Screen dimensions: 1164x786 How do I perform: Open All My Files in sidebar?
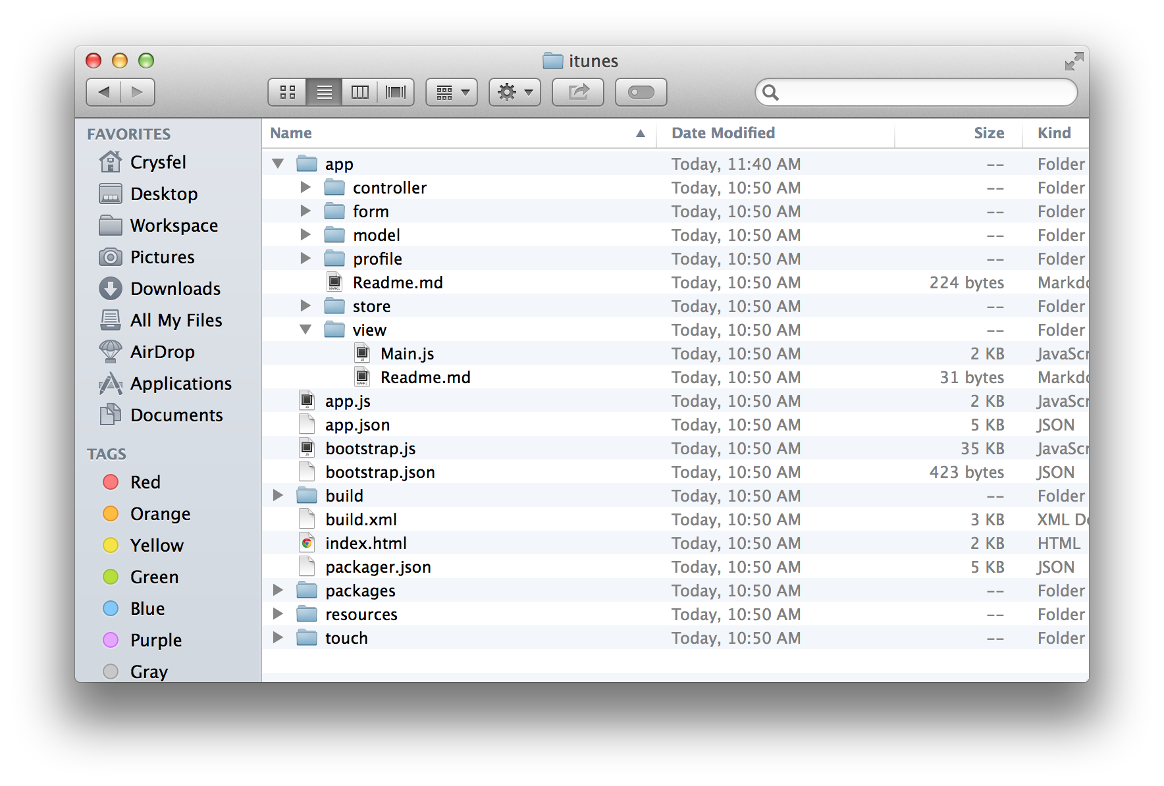click(161, 320)
